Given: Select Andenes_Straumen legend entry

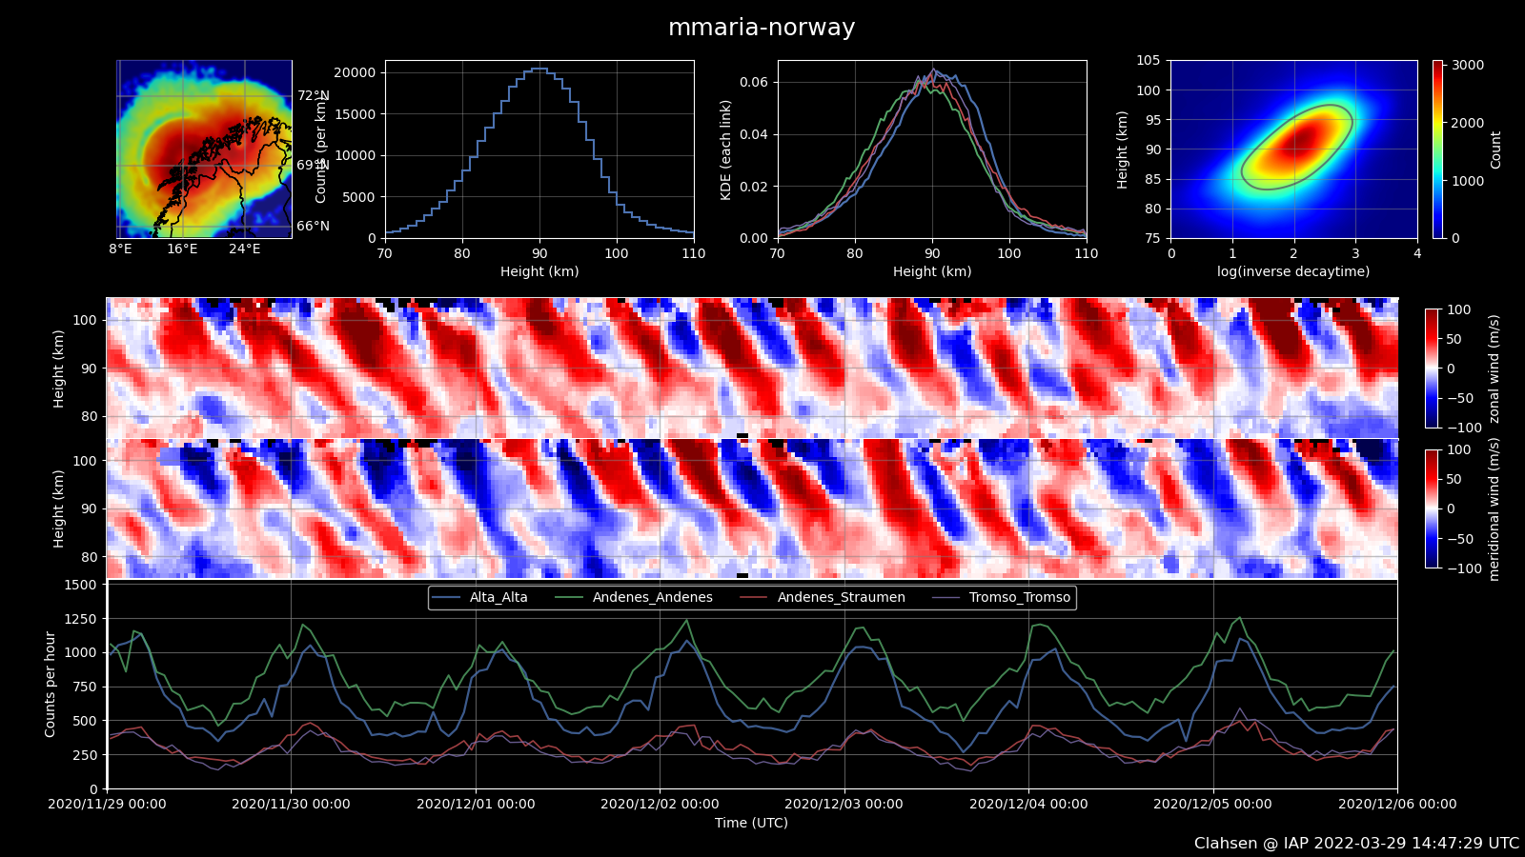Looking at the screenshot, I should 823,598.
